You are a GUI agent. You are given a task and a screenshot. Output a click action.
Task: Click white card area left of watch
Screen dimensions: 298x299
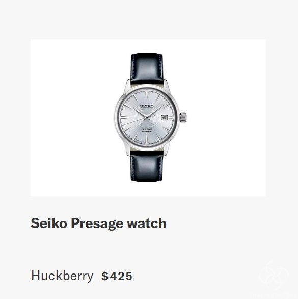(72, 118)
